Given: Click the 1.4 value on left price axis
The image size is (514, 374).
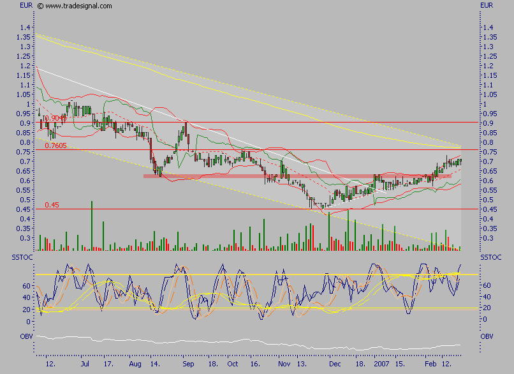Looking at the screenshot, I should click(x=24, y=27).
